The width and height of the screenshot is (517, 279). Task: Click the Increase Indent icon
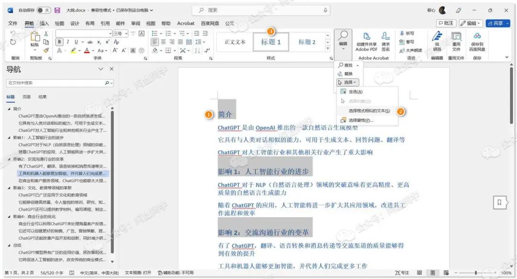point(205,33)
